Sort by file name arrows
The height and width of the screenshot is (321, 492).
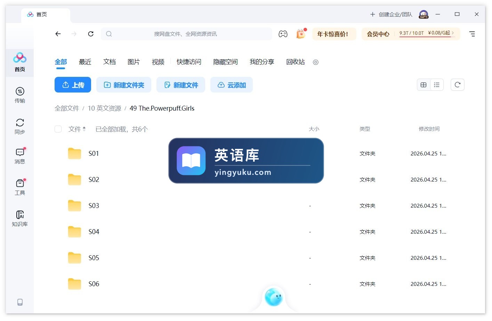coord(84,129)
